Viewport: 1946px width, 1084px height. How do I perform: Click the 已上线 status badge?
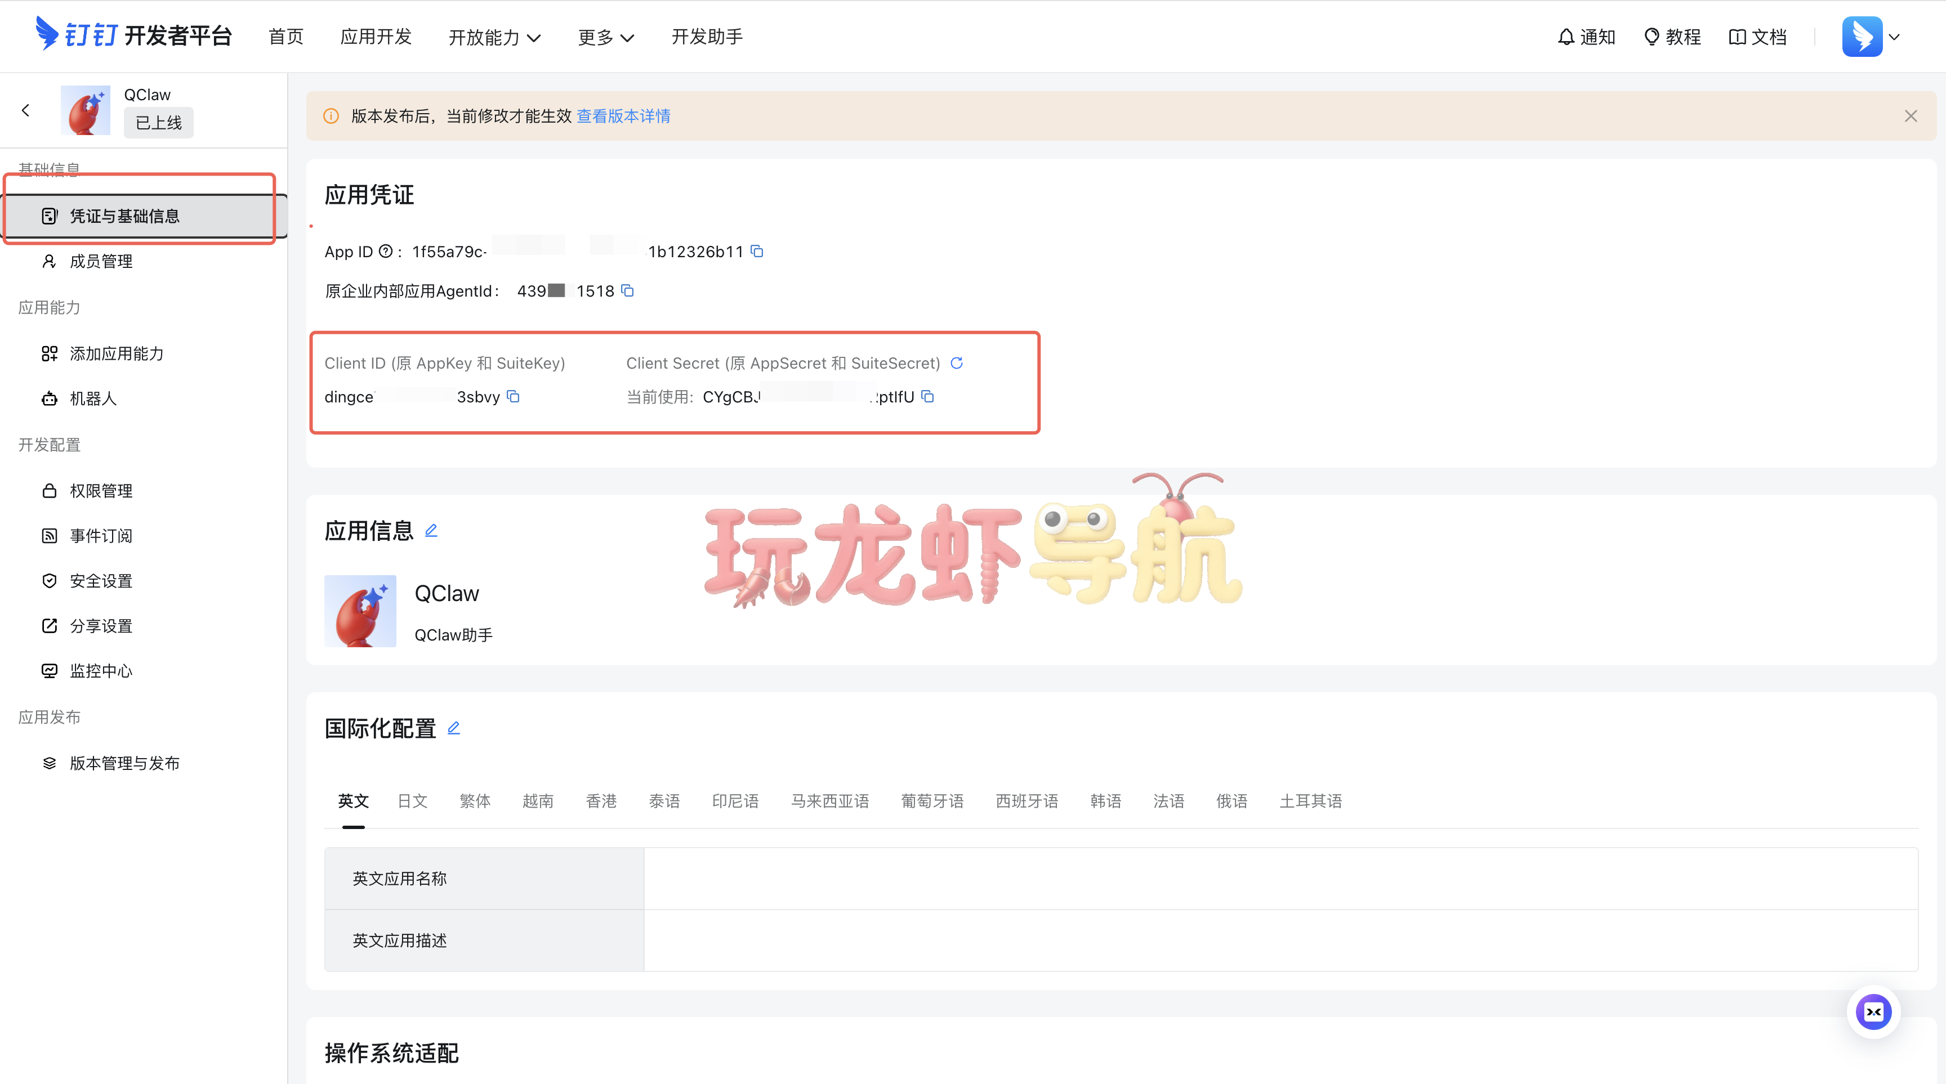point(159,123)
